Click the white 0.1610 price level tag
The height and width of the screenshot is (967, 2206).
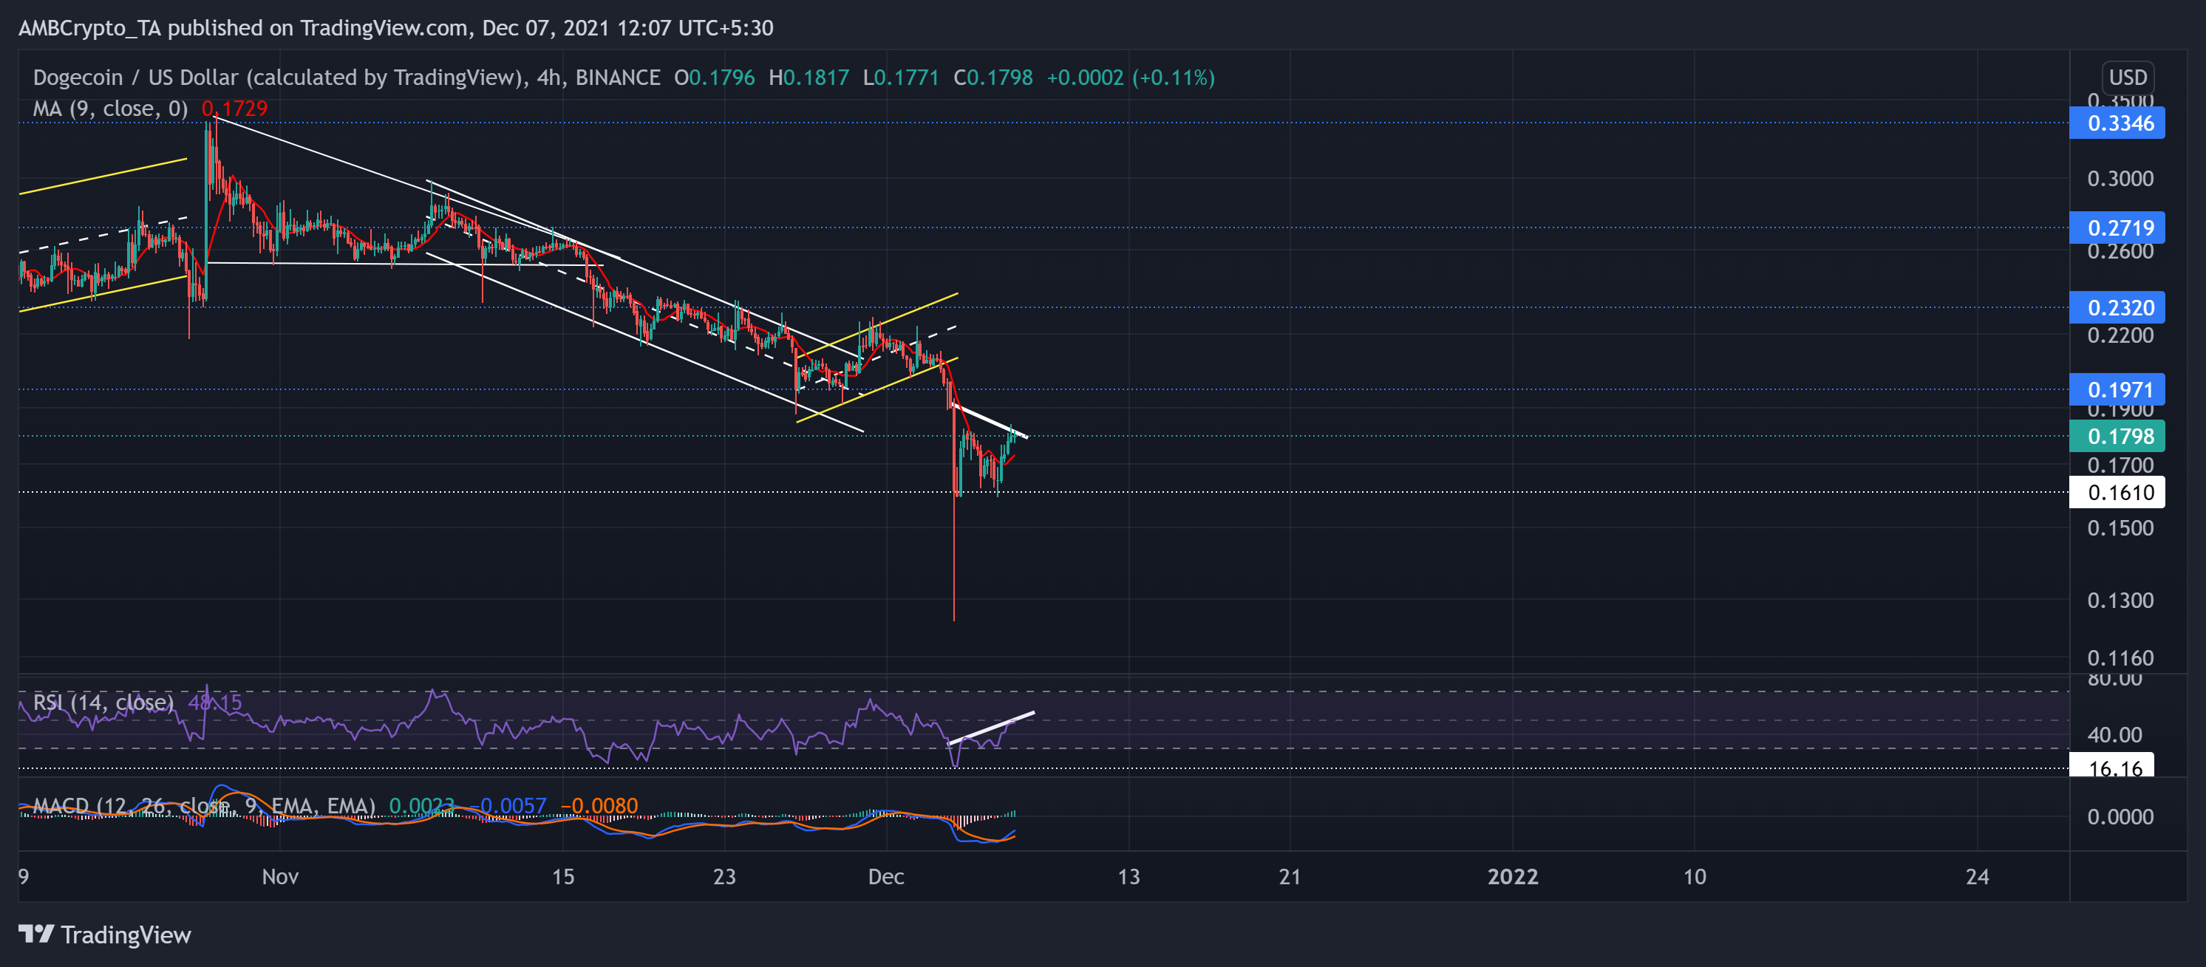click(2116, 492)
